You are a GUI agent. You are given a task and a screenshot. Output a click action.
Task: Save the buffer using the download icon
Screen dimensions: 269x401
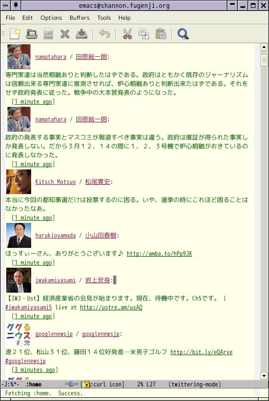tap(82, 34)
